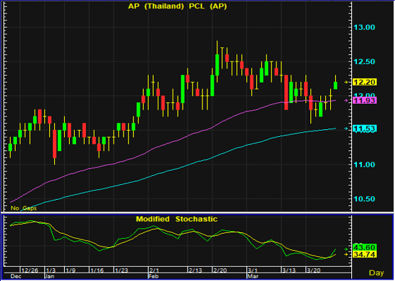Click the Day timeframe label
This screenshot has height=281, width=395.
click(x=377, y=273)
